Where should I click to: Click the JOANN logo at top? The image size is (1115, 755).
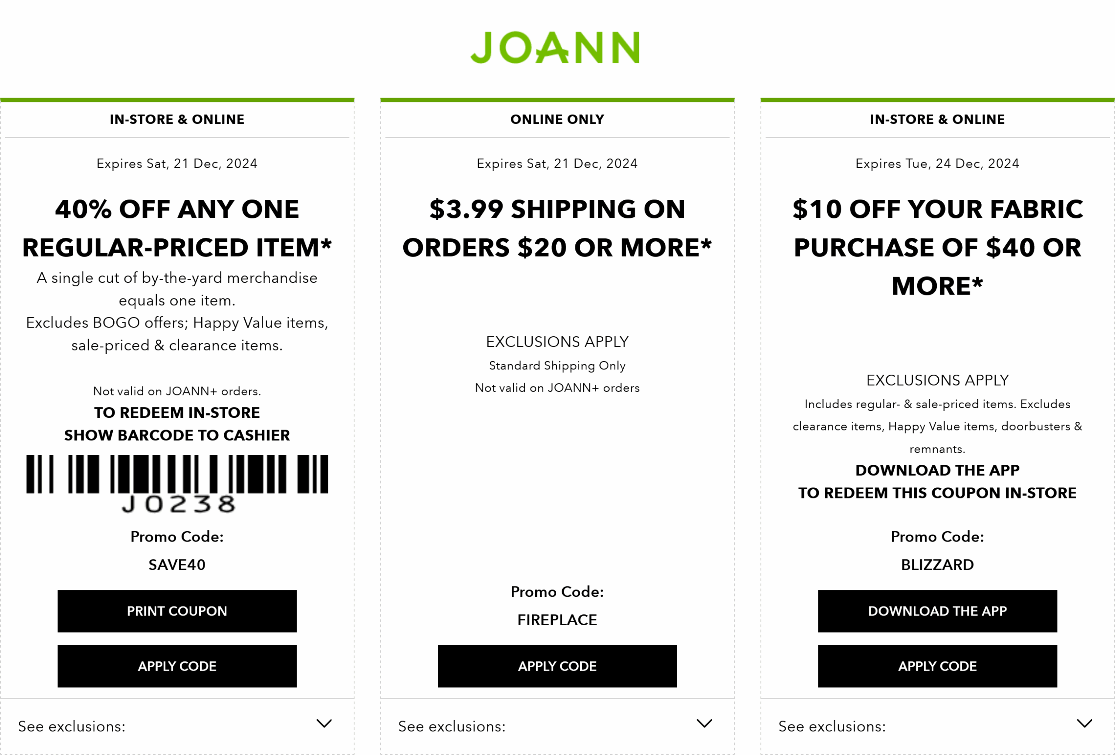pyautogui.click(x=555, y=47)
